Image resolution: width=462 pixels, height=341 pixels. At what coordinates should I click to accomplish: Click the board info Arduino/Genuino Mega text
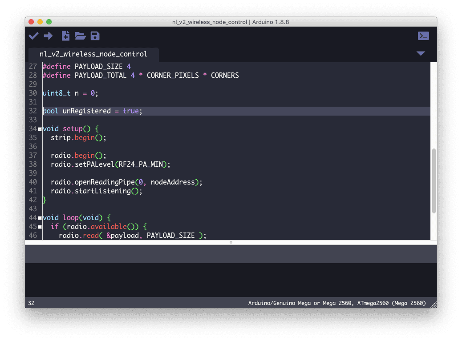click(x=337, y=303)
